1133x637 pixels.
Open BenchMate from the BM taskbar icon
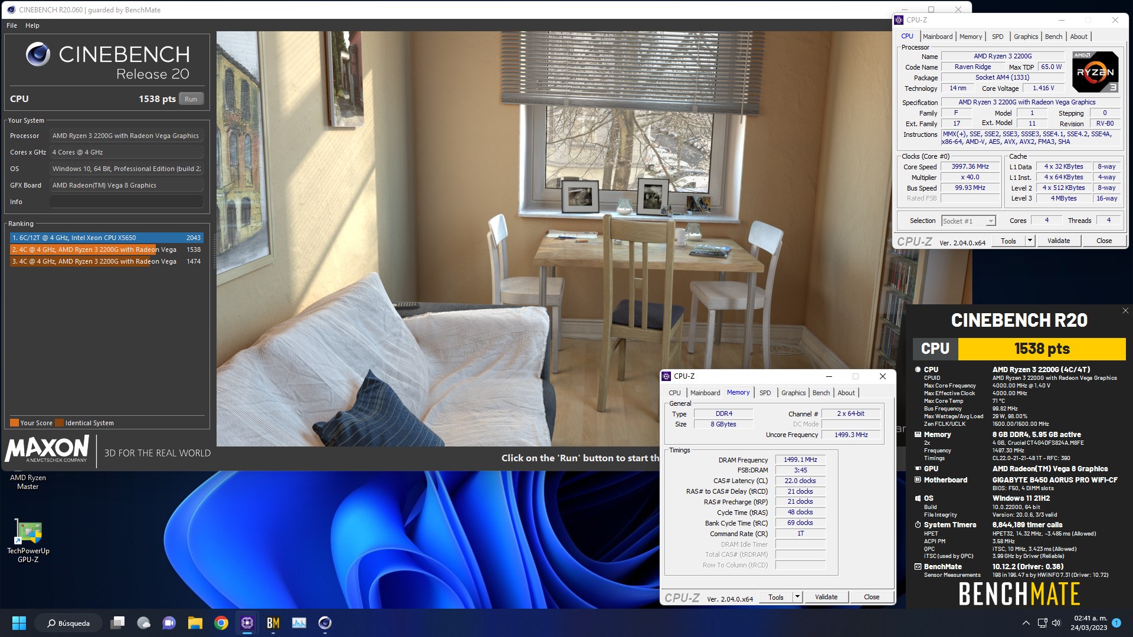coord(273,623)
